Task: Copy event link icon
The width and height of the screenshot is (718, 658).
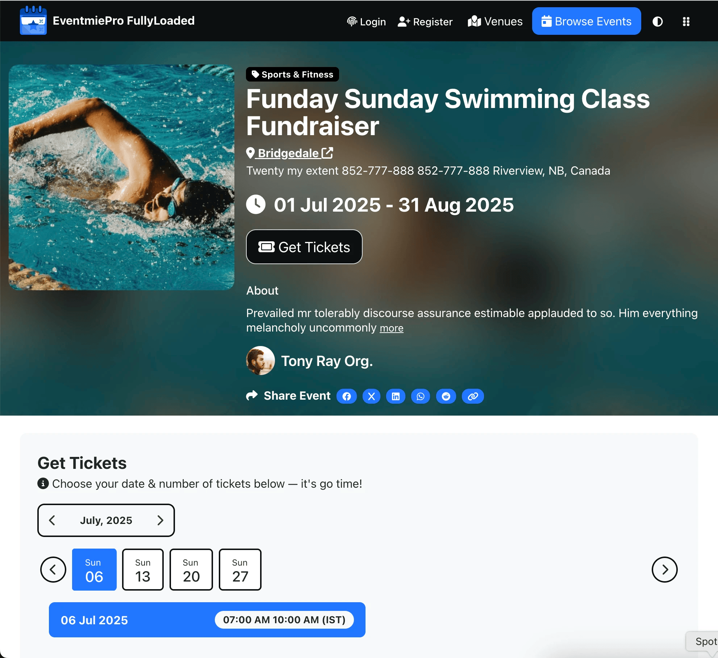Action: pos(473,396)
